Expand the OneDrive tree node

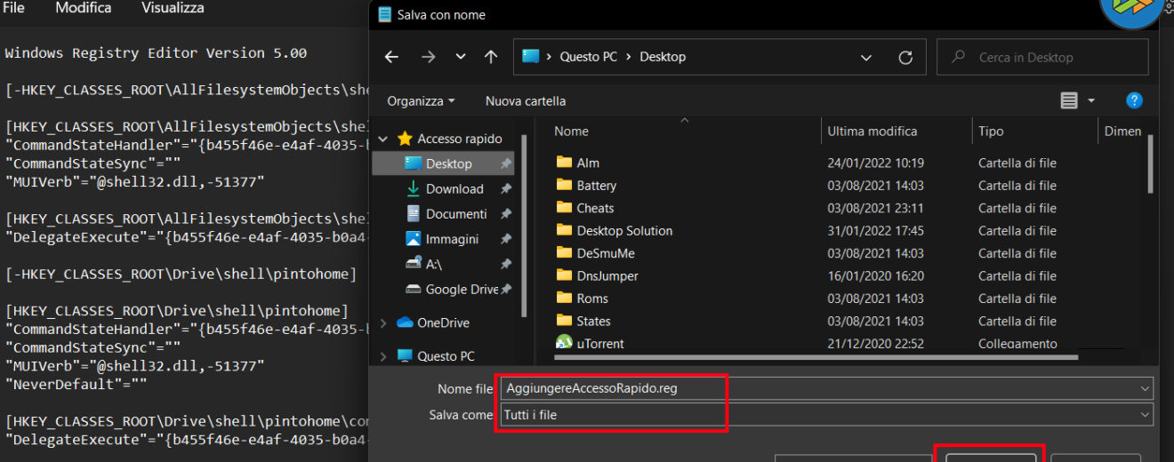click(x=383, y=323)
